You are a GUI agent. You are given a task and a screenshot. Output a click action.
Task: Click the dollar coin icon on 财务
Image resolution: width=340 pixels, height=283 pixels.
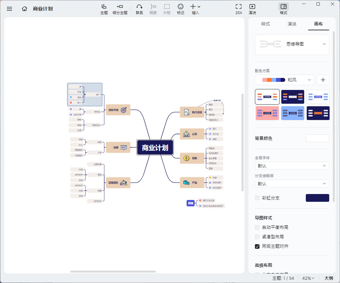[186, 158]
